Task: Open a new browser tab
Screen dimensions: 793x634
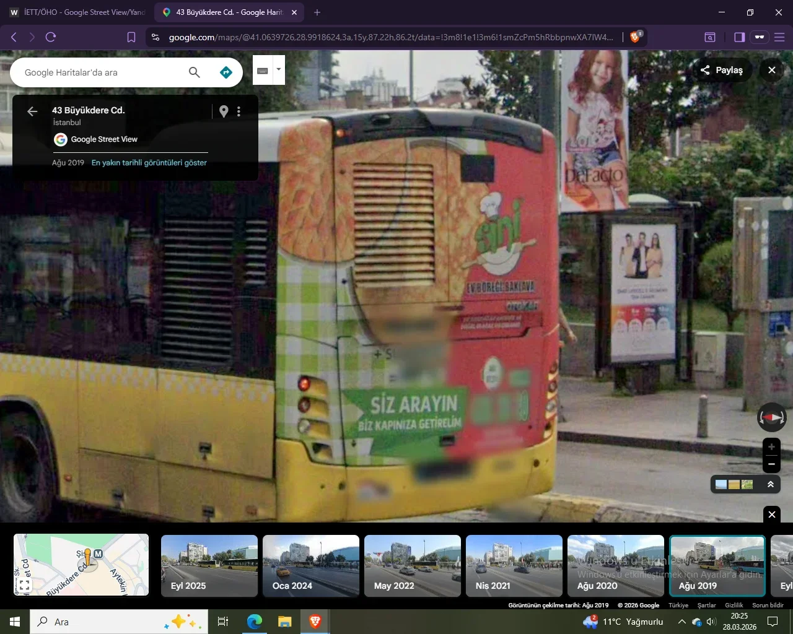Action: [317, 12]
